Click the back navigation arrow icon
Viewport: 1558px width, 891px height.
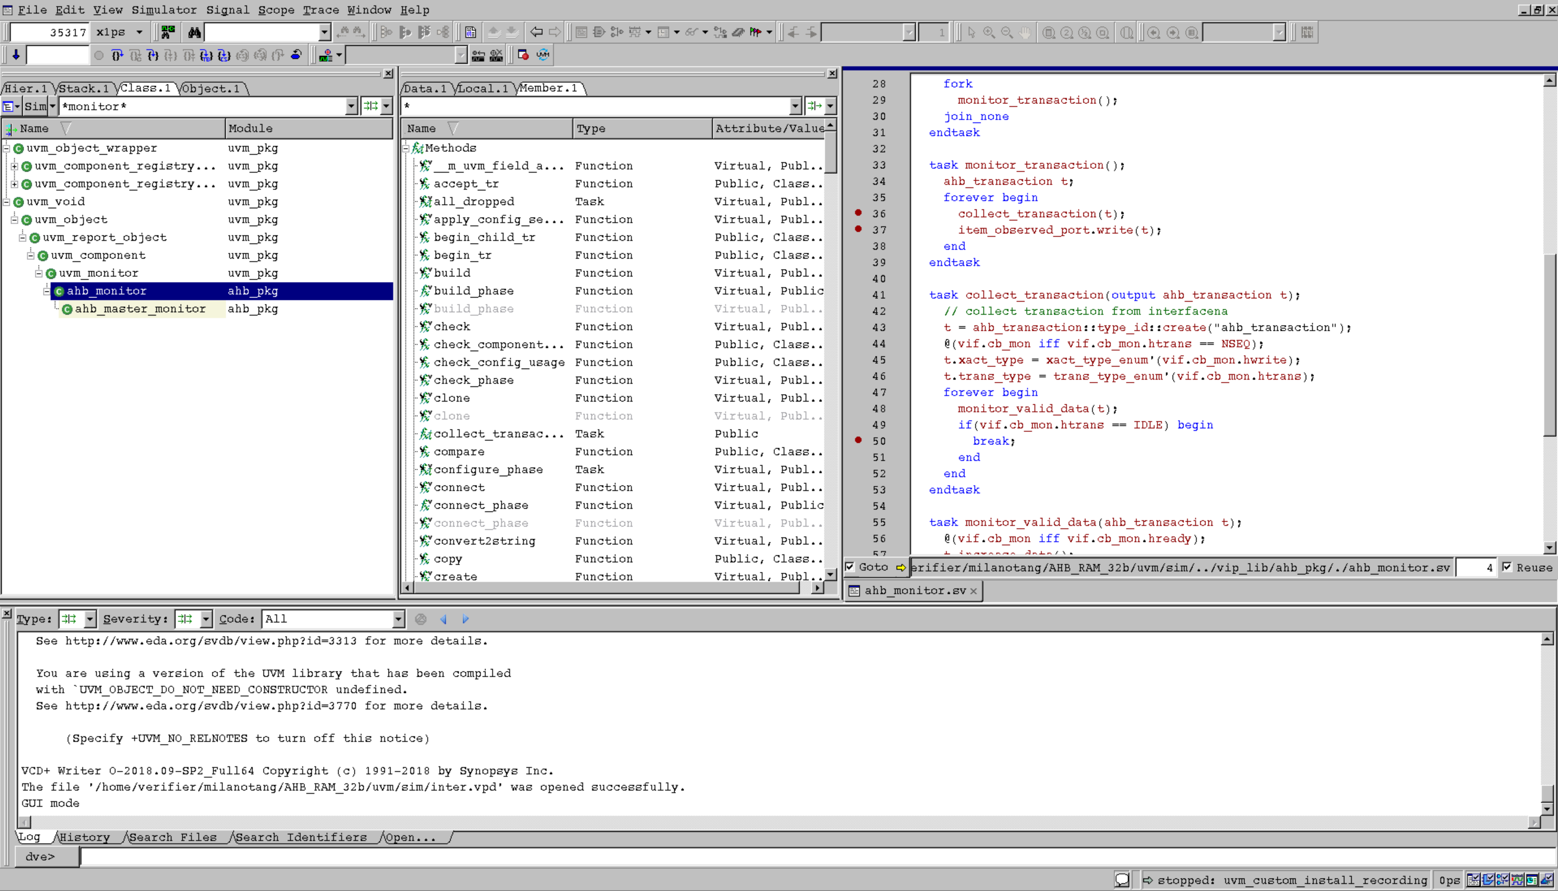pyautogui.click(x=536, y=32)
